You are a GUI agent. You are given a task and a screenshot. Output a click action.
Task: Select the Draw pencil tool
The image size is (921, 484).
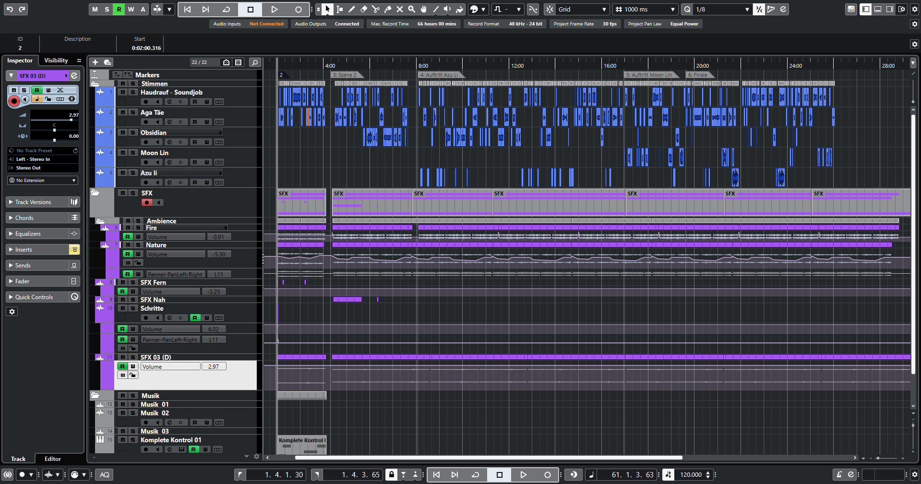point(352,9)
